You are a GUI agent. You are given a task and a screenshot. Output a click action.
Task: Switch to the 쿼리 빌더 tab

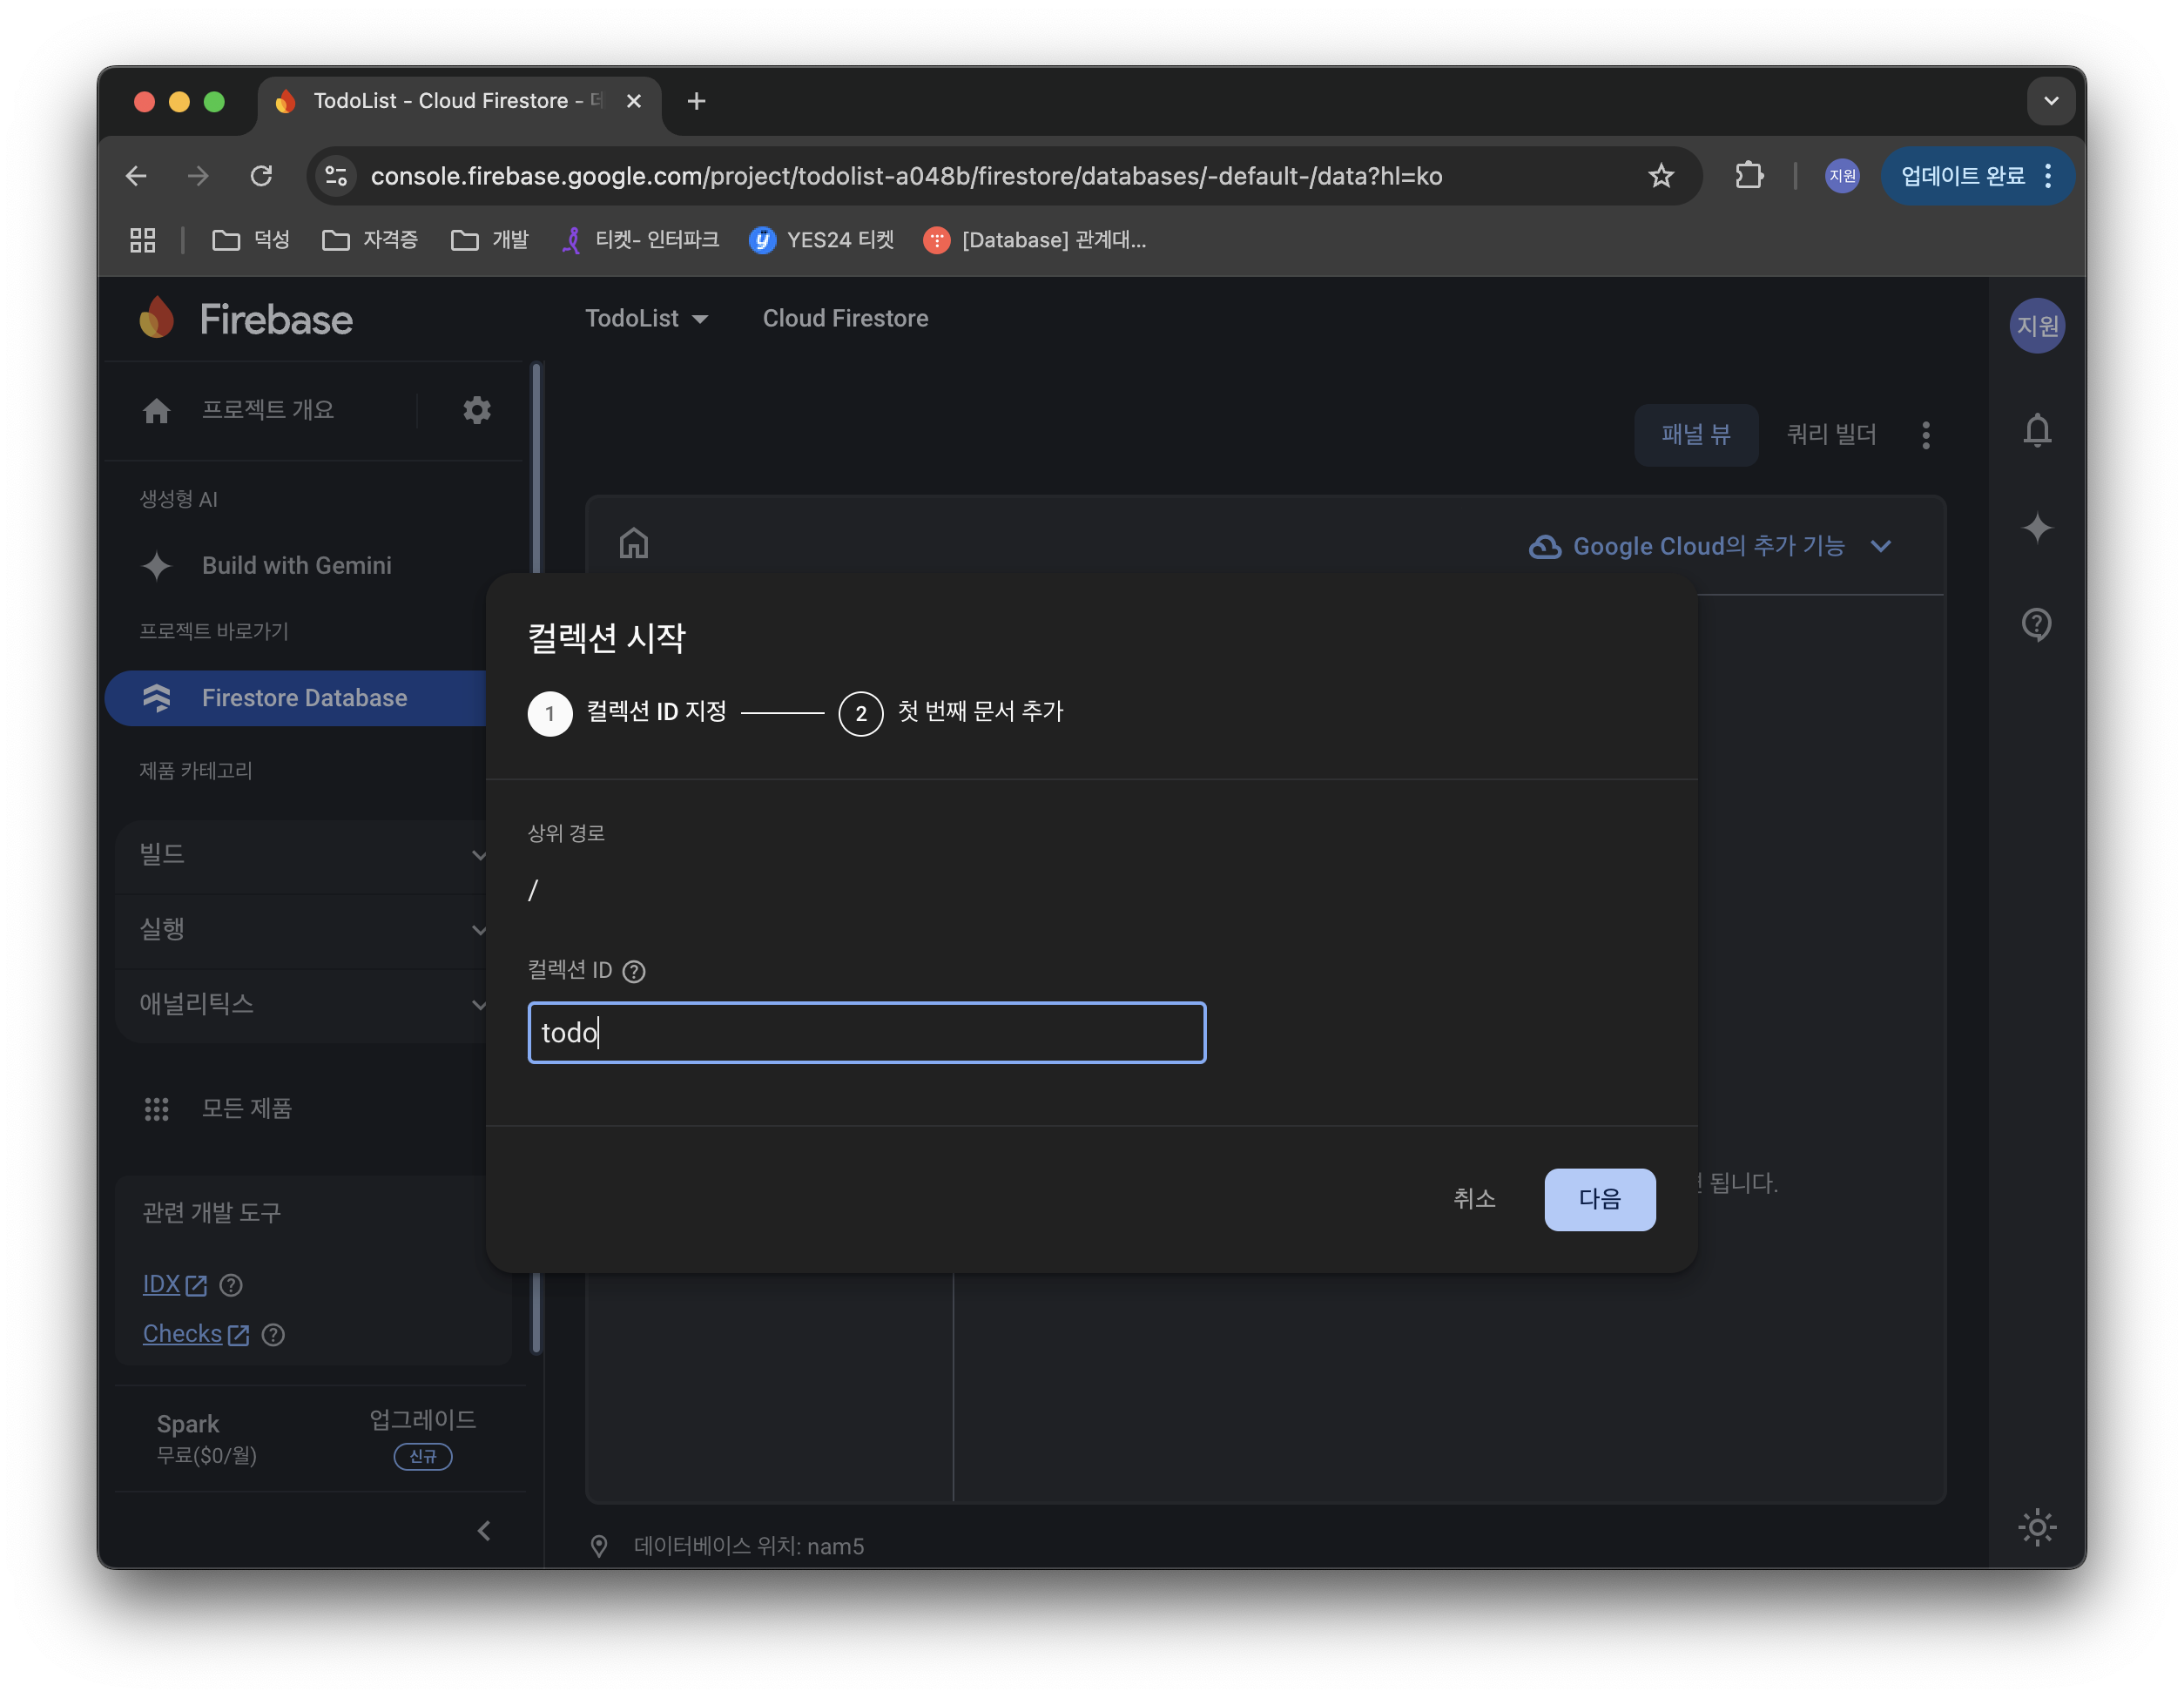click(1831, 435)
